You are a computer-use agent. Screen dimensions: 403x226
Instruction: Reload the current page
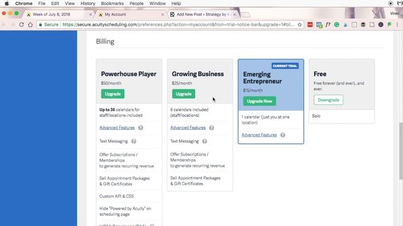pyautogui.click(x=21, y=24)
